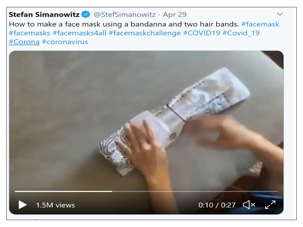This screenshot has height=227, width=303.
Task: Open the #facemaskchallenge hashtag
Action: tap(145, 33)
